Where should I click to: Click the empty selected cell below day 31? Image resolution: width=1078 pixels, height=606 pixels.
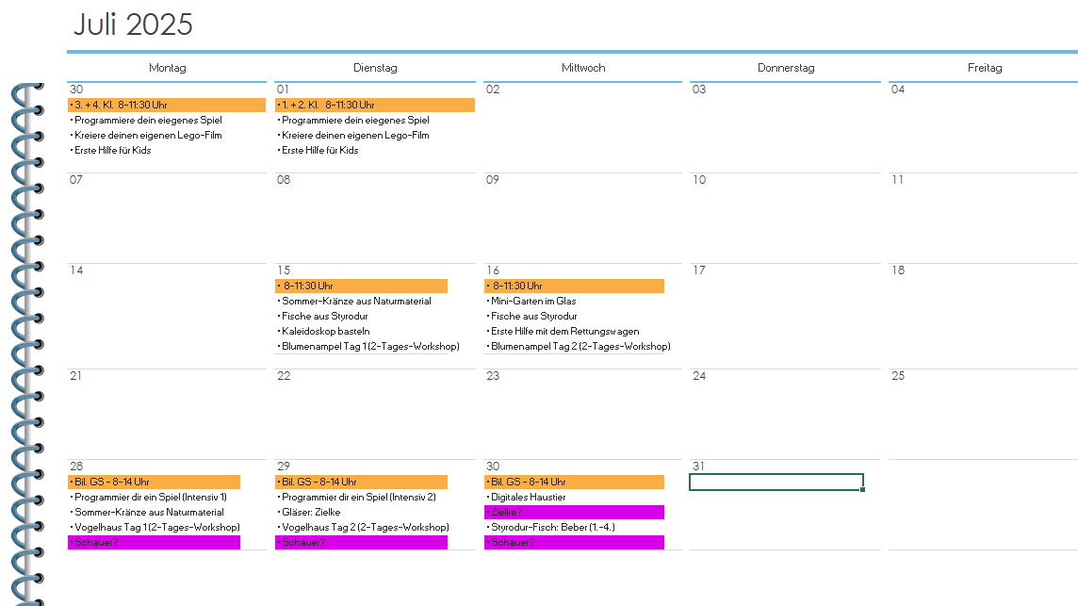coord(776,482)
